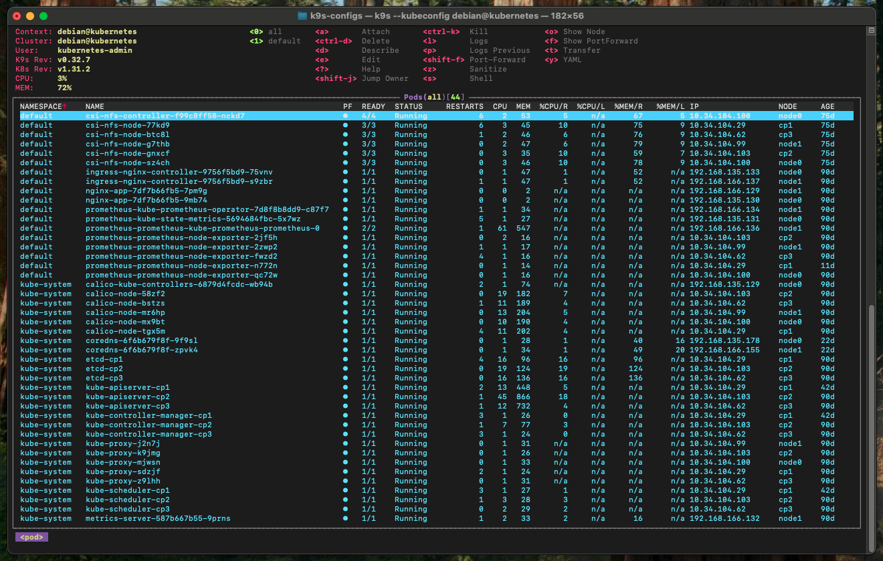Viewport: 883px width, 561px height.
Task: Select the ingress-nginx-controller pod ending in 75vnv
Action: [179, 172]
